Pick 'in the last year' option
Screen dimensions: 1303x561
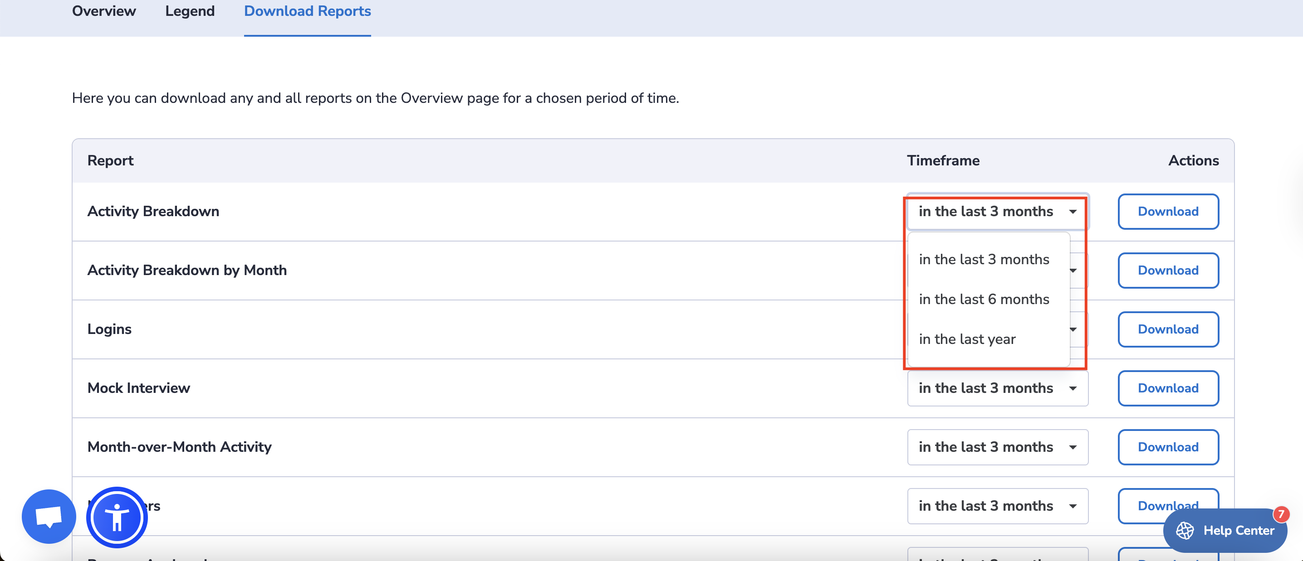coord(967,339)
